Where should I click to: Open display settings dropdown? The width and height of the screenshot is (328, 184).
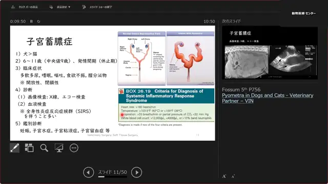pos(60,7)
